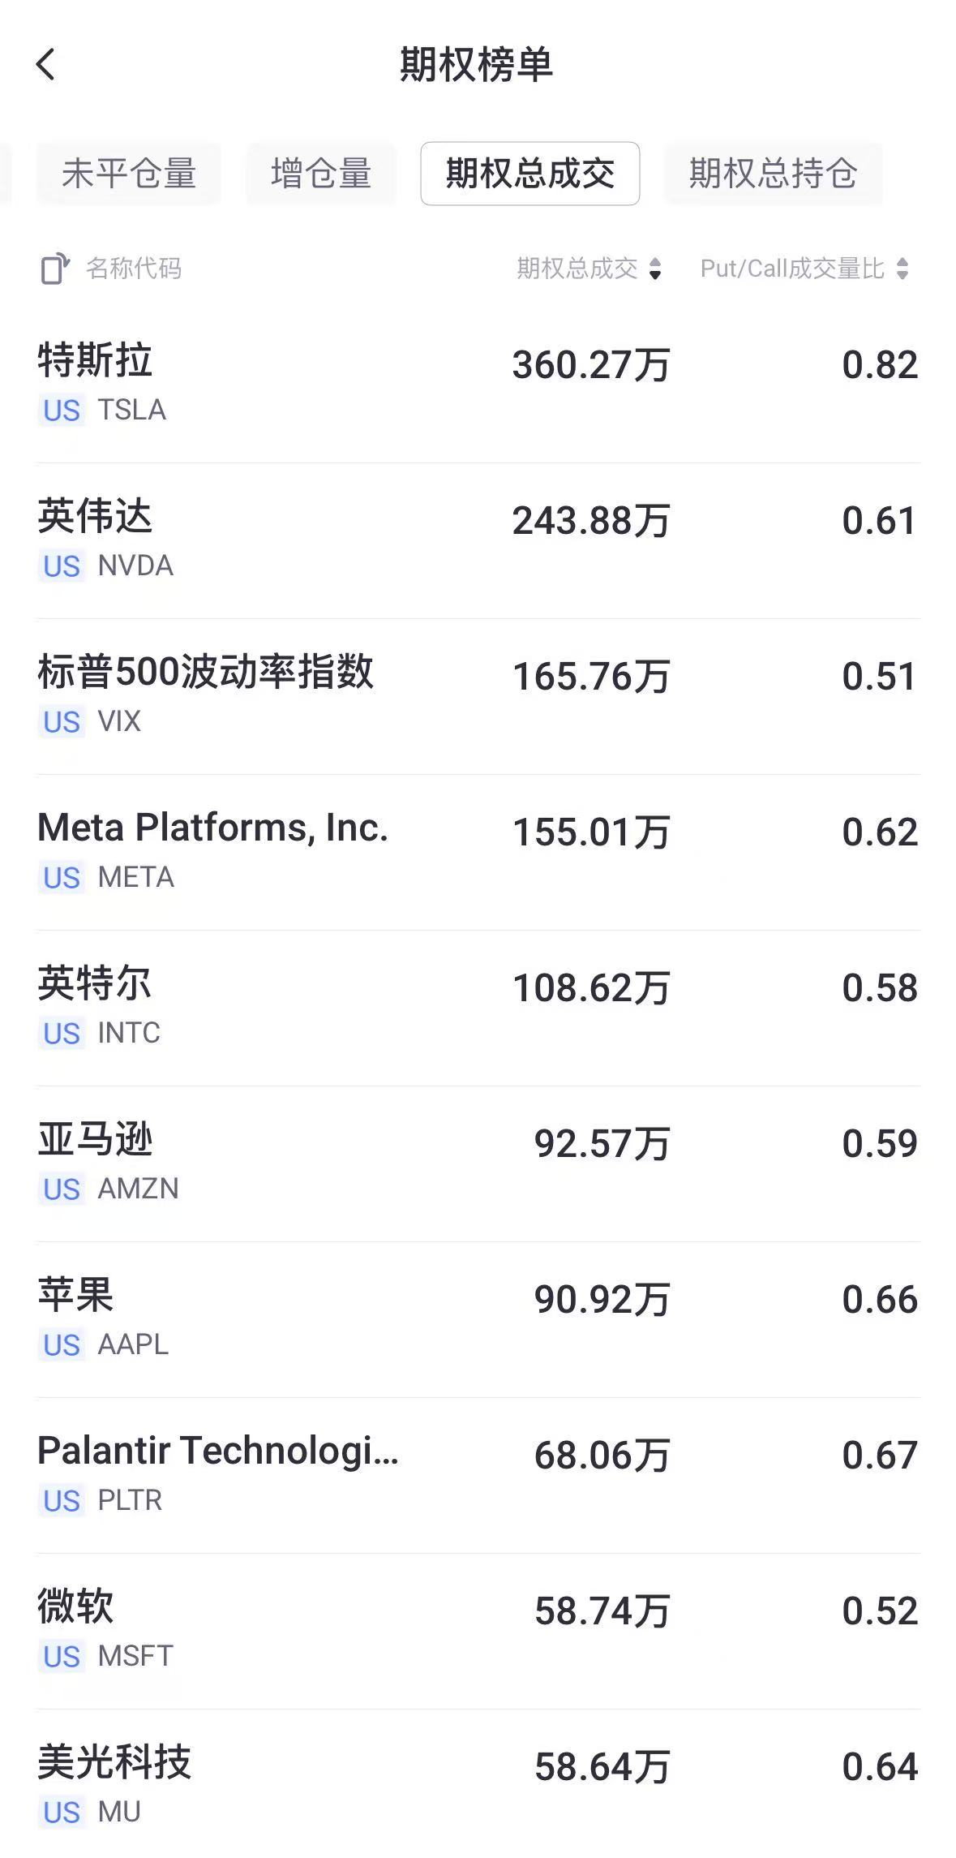Switch to the 未平仓量 tab
The width and height of the screenshot is (956, 1858).
point(129,174)
